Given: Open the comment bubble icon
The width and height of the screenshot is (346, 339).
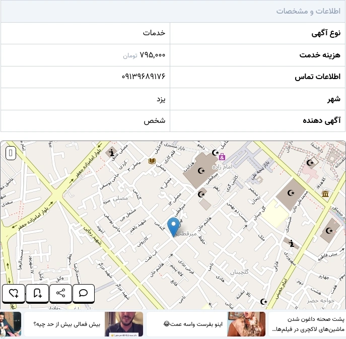Looking at the screenshot, I should pyautogui.click(x=84, y=293).
